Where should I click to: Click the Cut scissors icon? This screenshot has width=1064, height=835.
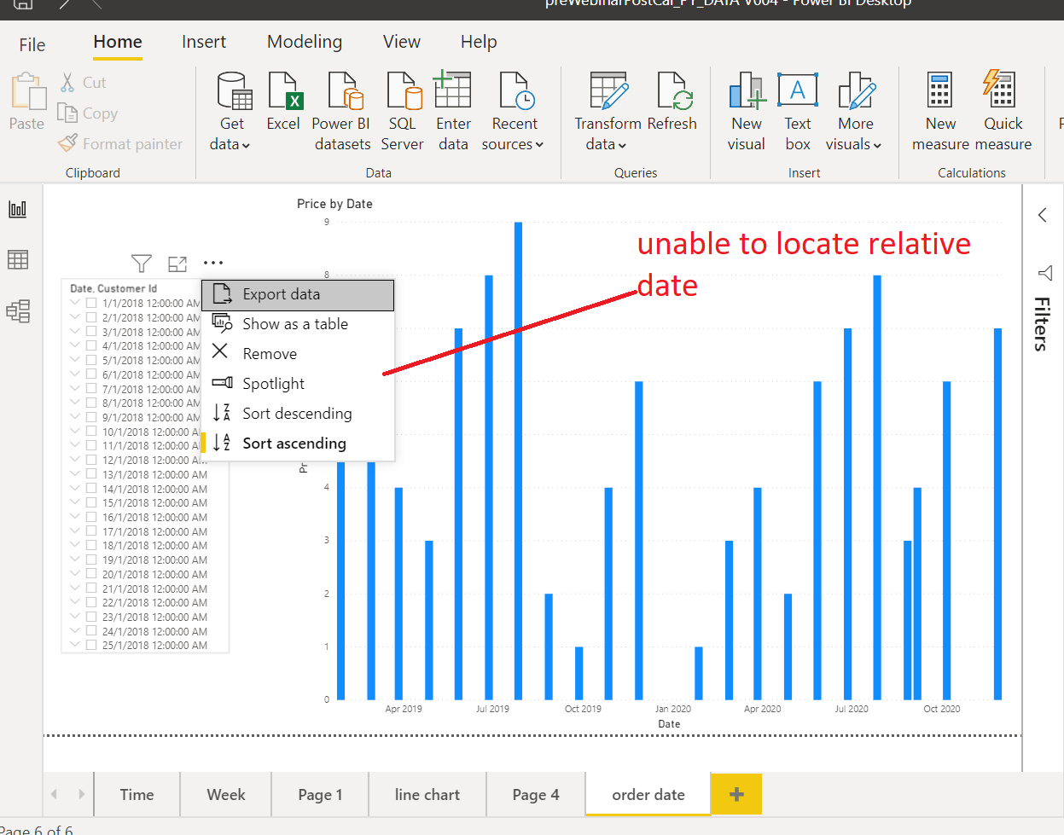(x=67, y=83)
